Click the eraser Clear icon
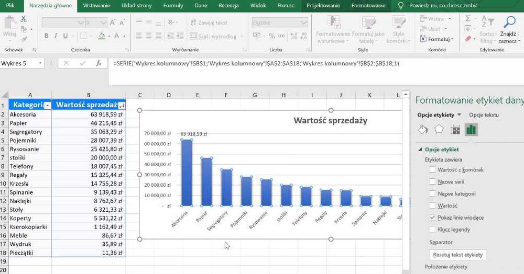The image size is (524, 274). (468, 39)
